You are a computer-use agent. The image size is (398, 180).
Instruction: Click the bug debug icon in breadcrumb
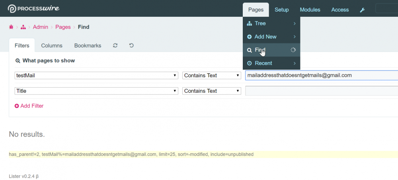[11, 27]
